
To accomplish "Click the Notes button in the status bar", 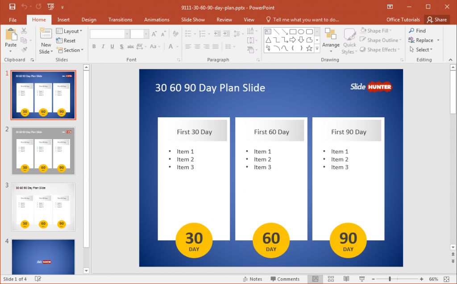I will (x=253, y=279).
